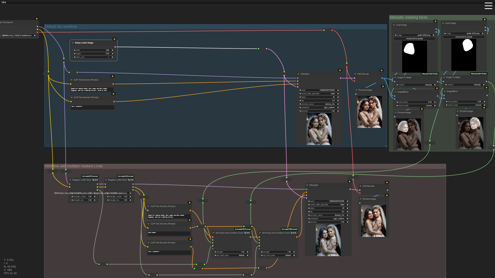Click the image in lower Preview Image node
This screenshot has width=495, height=278.
pos(373,221)
